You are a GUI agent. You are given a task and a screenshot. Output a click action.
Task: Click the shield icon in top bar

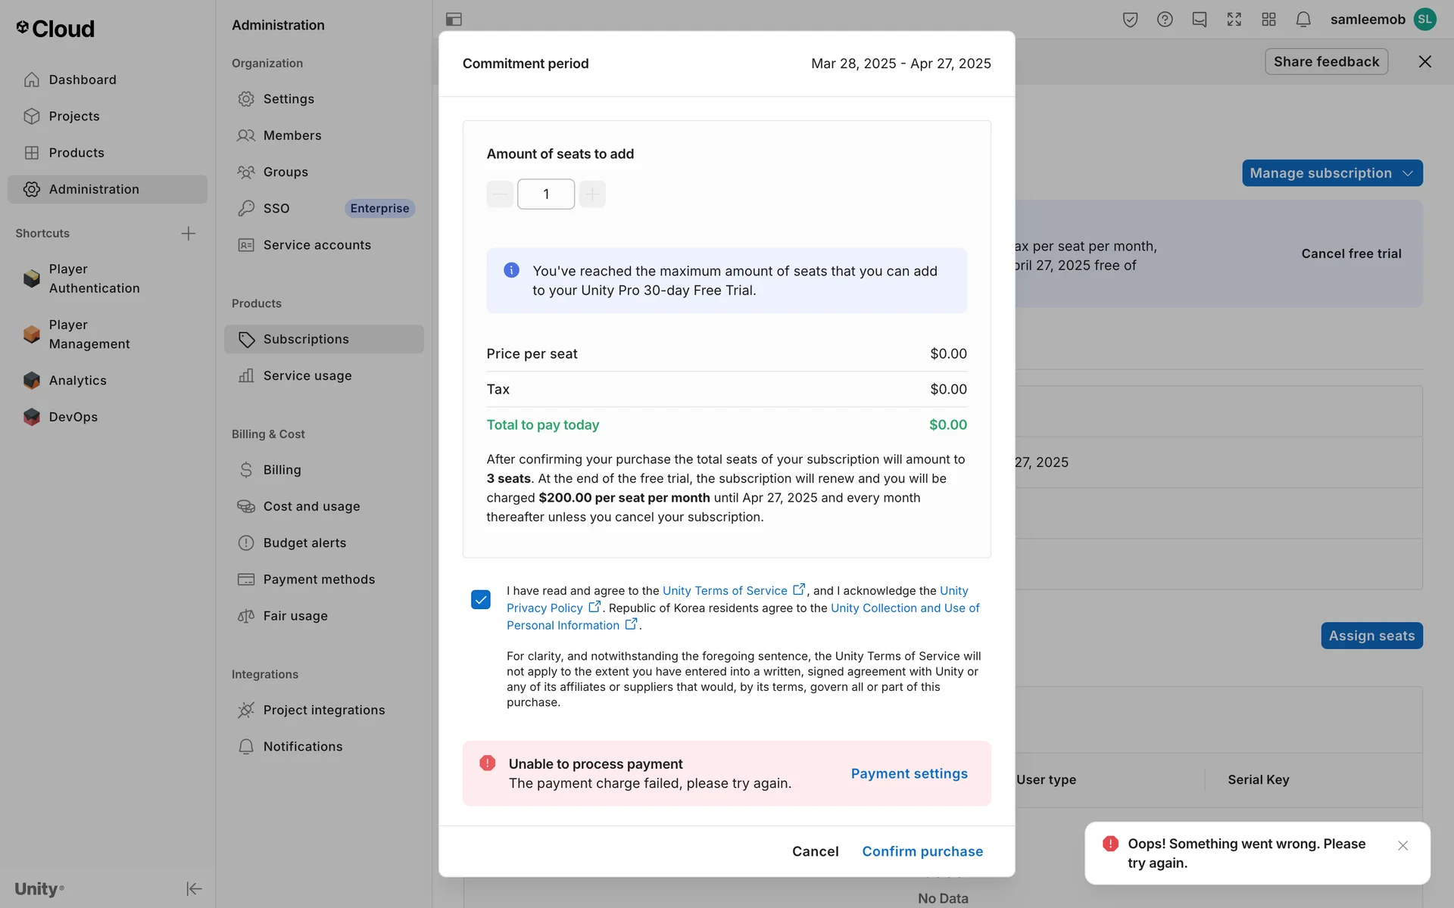(x=1130, y=20)
